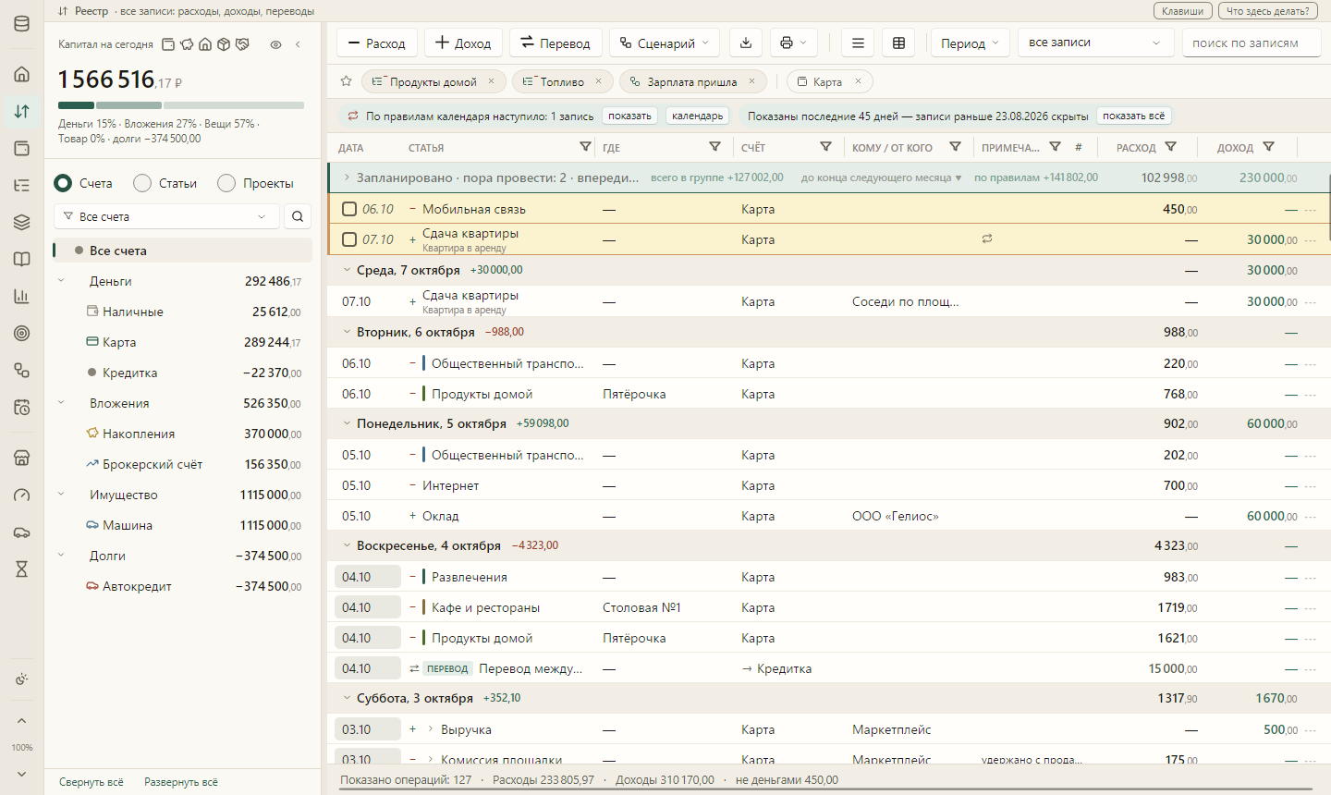Select the Проекты radio button
The width and height of the screenshot is (1331, 795).
[226, 183]
